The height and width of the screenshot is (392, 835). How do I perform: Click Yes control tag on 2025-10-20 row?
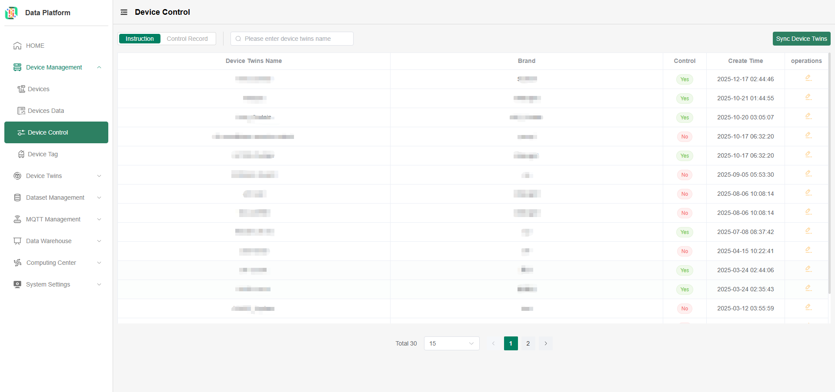tap(685, 118)
